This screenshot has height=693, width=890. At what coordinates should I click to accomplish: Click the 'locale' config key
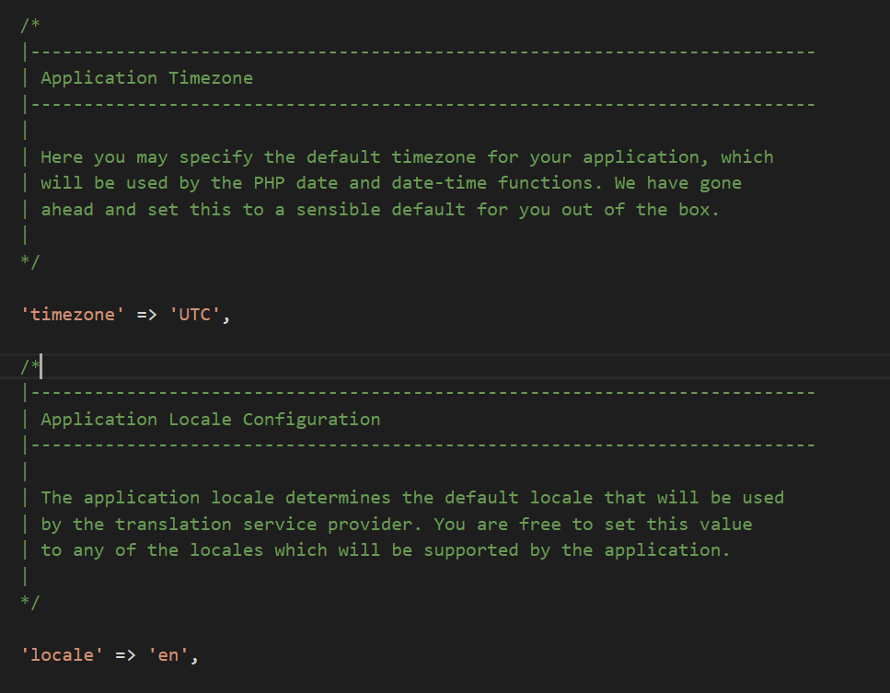(x=63, y=655)
